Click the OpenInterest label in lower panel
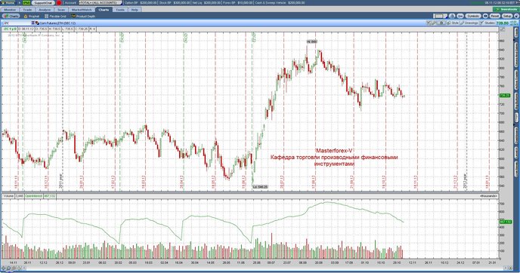The image size is (520, 273). coord(34,196)
